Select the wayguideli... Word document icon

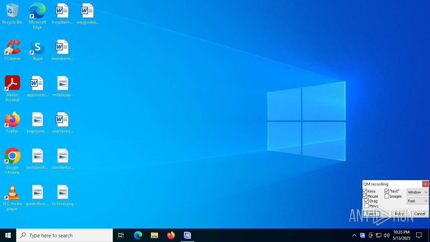click(87, 14)
